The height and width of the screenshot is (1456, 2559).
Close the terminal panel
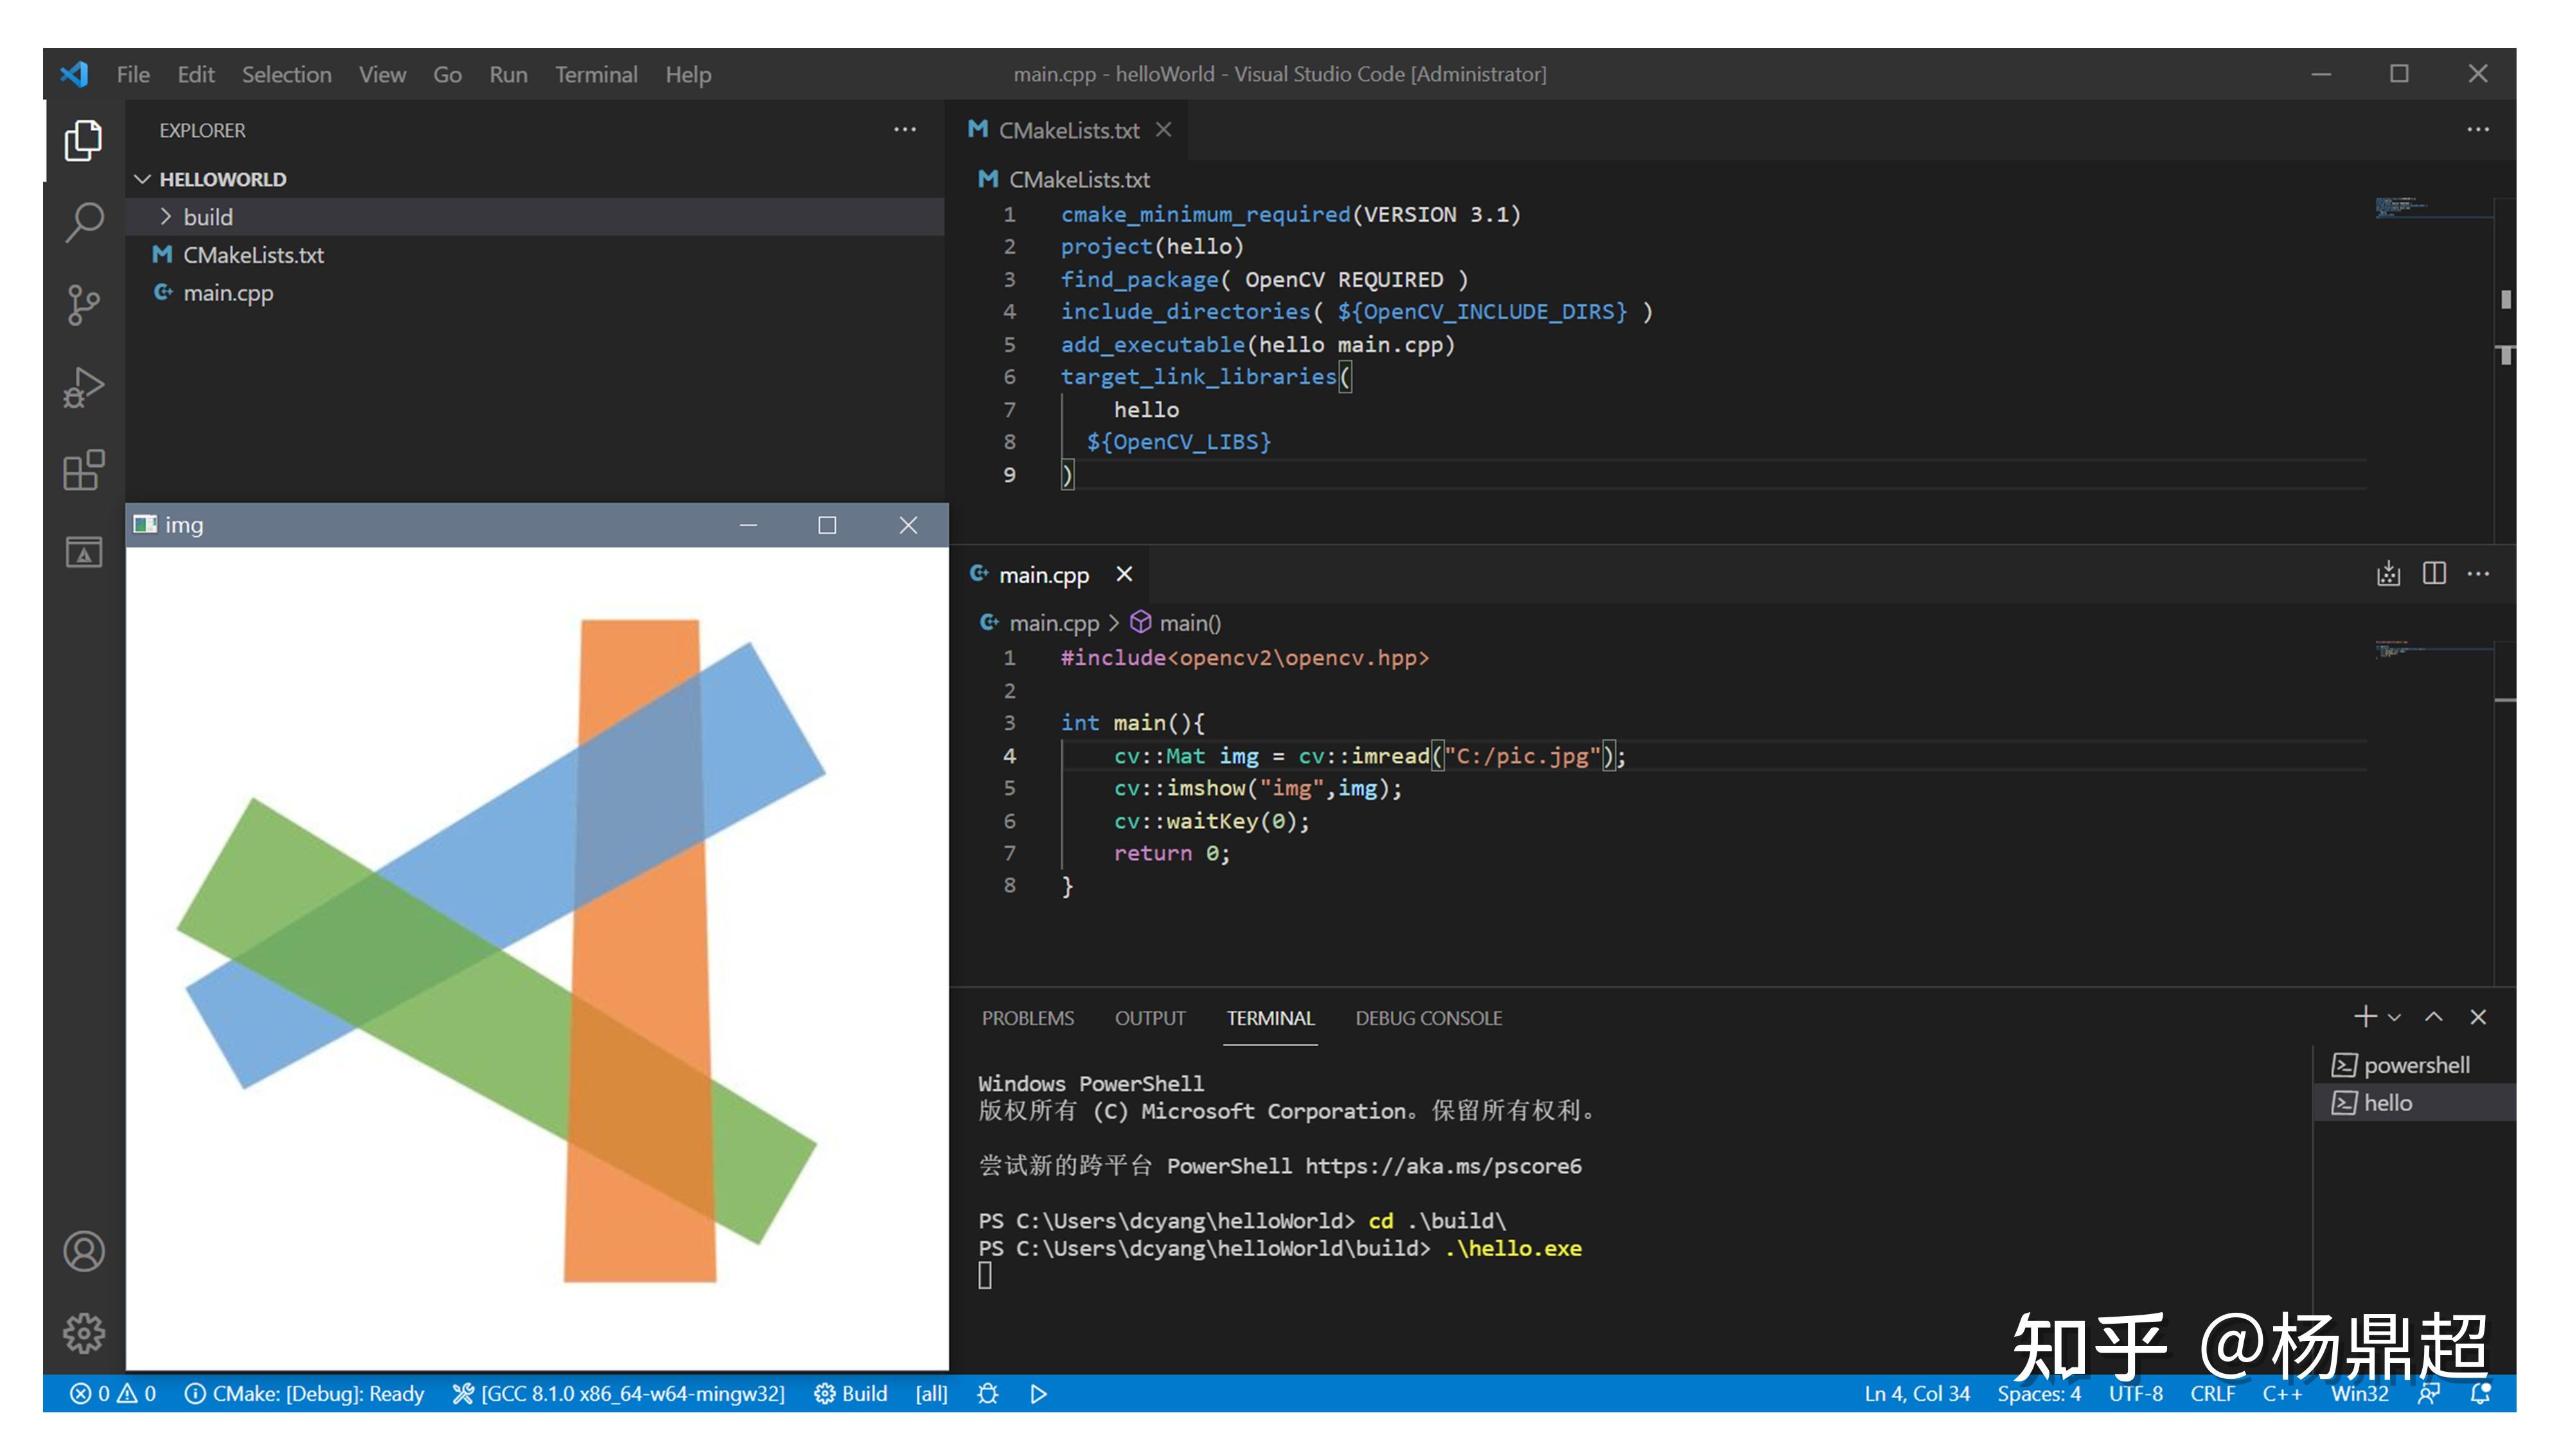pos(2477,1017)
